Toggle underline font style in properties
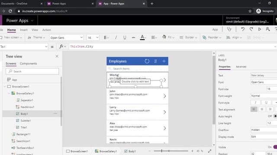 [x=266, y=102]
